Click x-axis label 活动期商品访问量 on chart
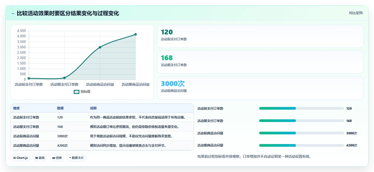 [136, 84]
